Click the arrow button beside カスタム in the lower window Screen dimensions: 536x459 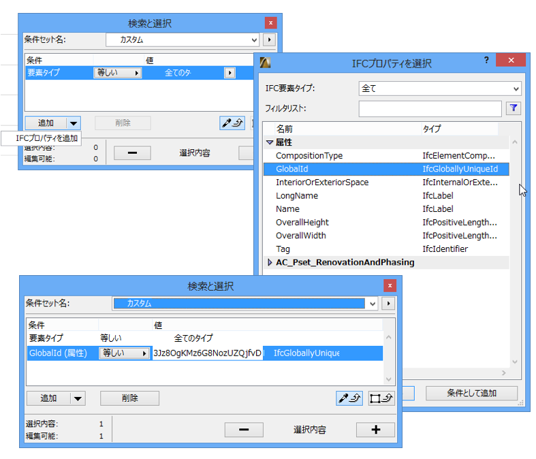pyautogui.click(x=388, y=303)
